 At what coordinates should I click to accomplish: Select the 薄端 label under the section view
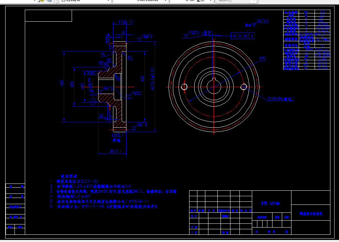(x=116, y=140)
